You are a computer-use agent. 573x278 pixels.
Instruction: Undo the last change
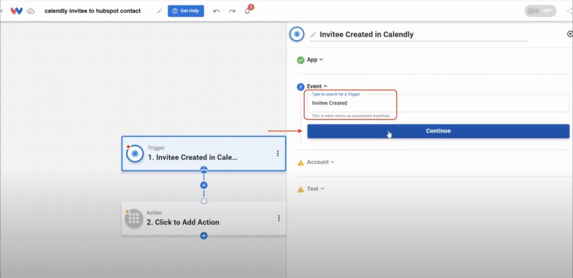[217, 11]
